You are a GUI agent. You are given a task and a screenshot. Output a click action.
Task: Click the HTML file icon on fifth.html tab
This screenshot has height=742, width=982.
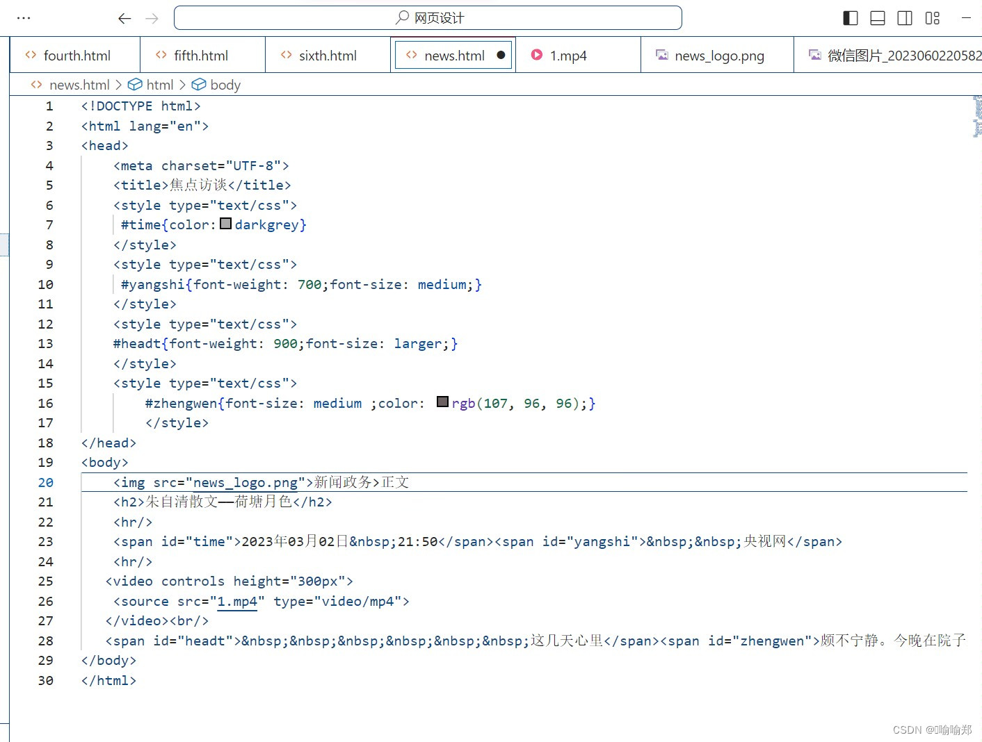click(x=161, y=55)
